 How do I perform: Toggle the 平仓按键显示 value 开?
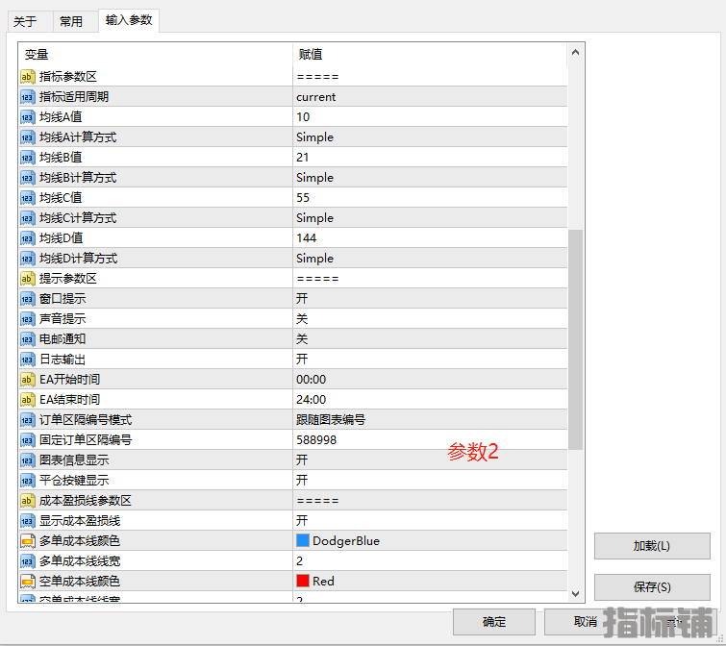tap(430, 481)
